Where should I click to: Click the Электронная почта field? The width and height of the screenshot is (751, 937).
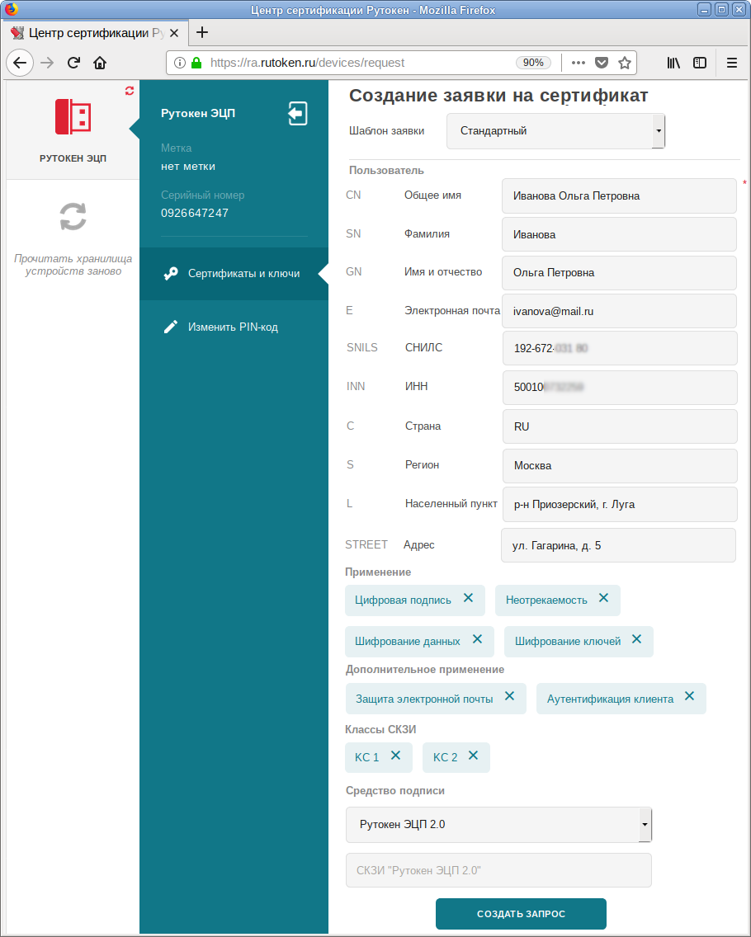pos(619,311)
